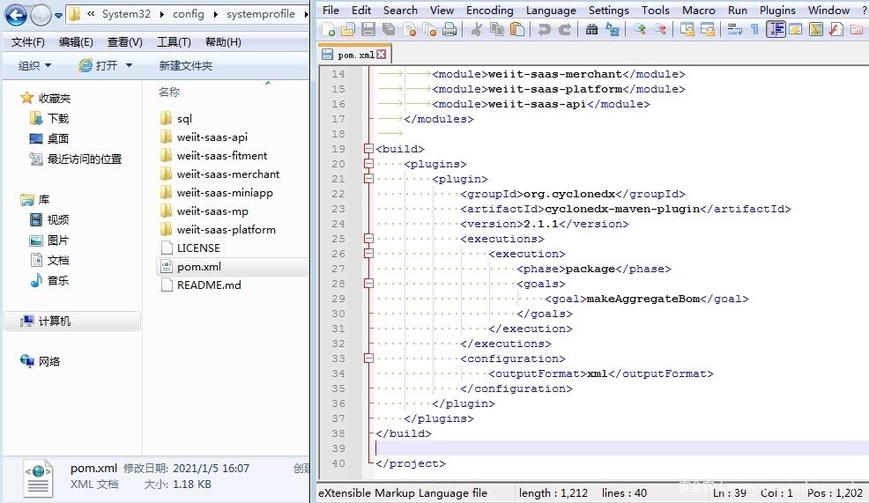Click the Zoom In magnifier icon

click(x=640, y=30)
